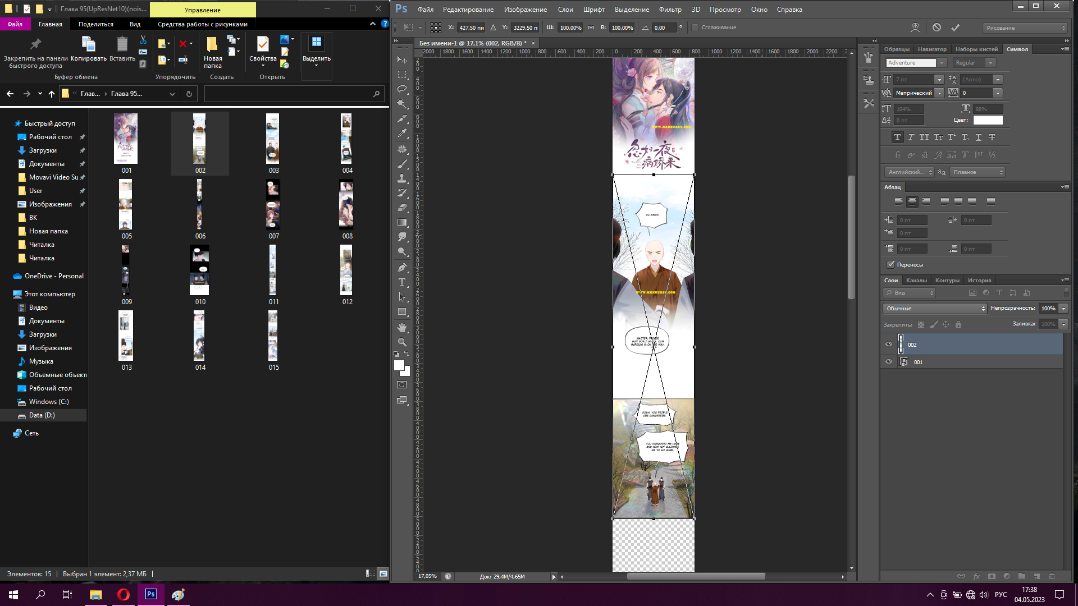Toggle Underline text style
Screen dimensions: 1078x606
coord(979,137)
